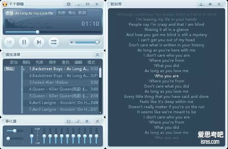Click the last equalizer band slider
Image resolution: width=228 pixels, height=149 pixels.
(96, 136)
